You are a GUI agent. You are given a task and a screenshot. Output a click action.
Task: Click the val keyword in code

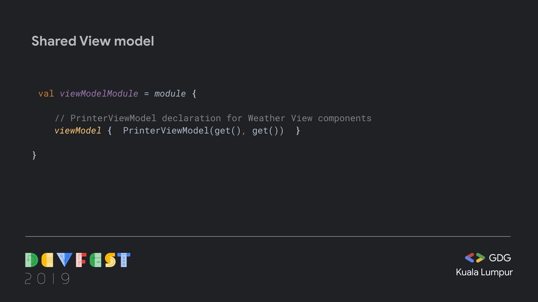tap(46, 93)
